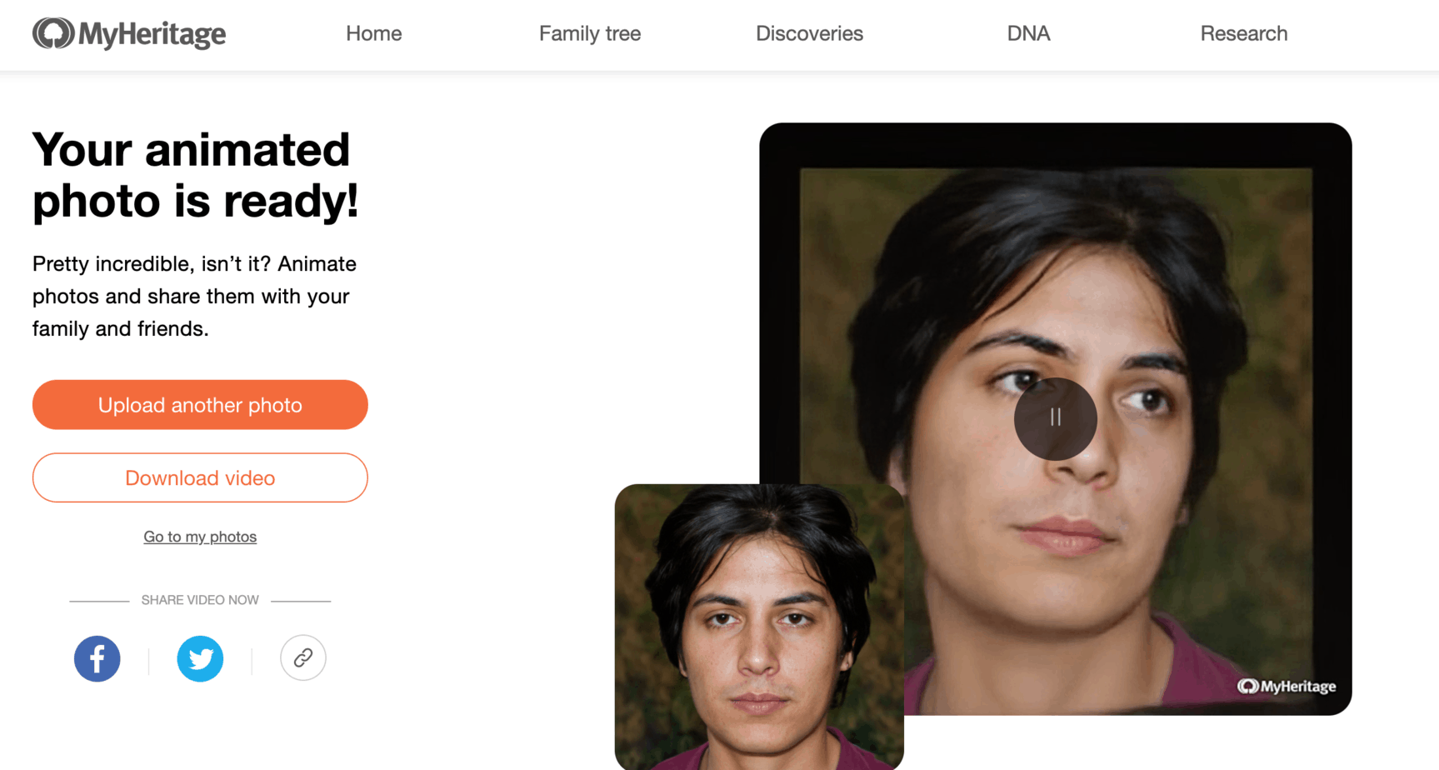Viewport: 1439px width, 770px height.
Task: Open the Research menu
Action: (1243, 34)
